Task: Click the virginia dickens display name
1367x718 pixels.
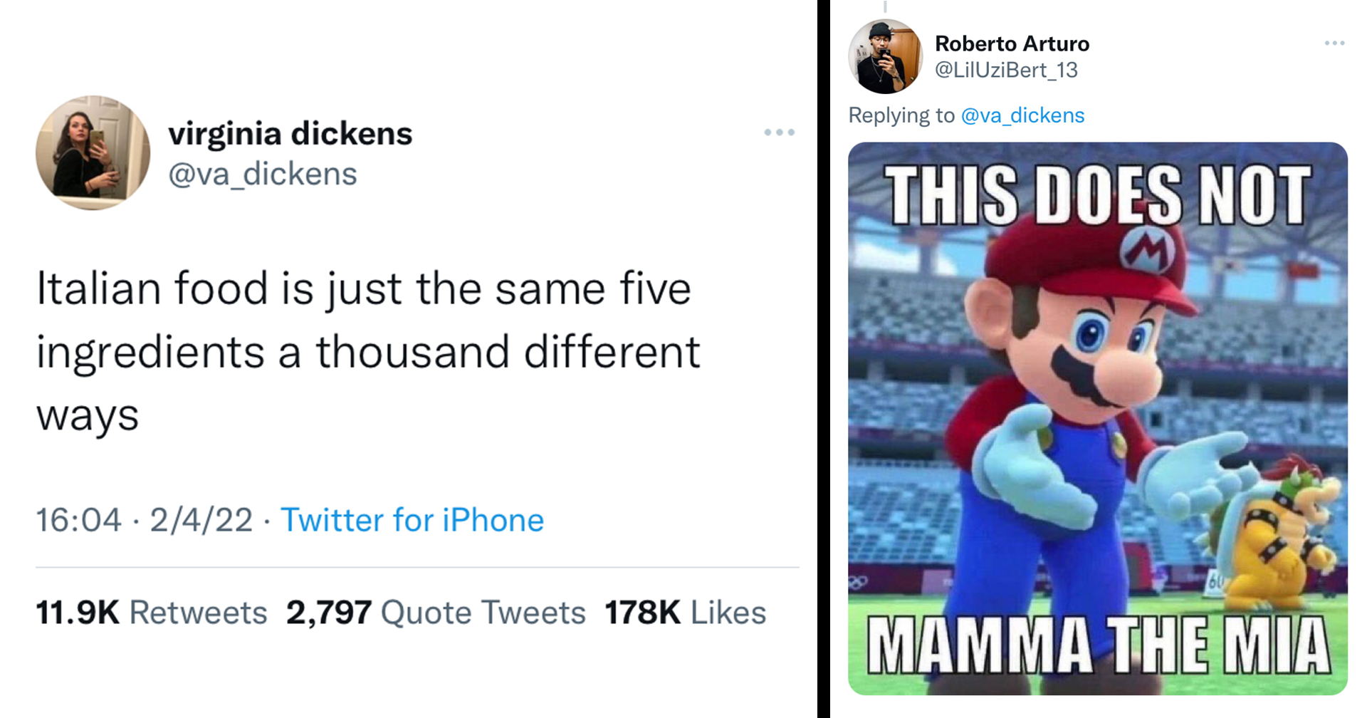Action: point(290,134)
